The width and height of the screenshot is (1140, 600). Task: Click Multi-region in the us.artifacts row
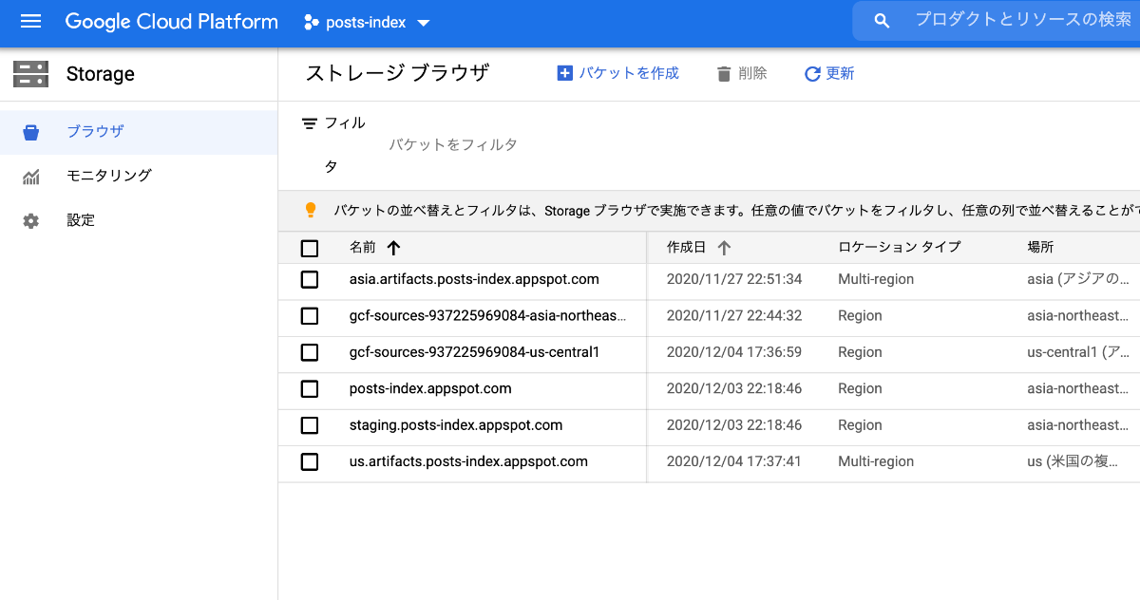876,461
